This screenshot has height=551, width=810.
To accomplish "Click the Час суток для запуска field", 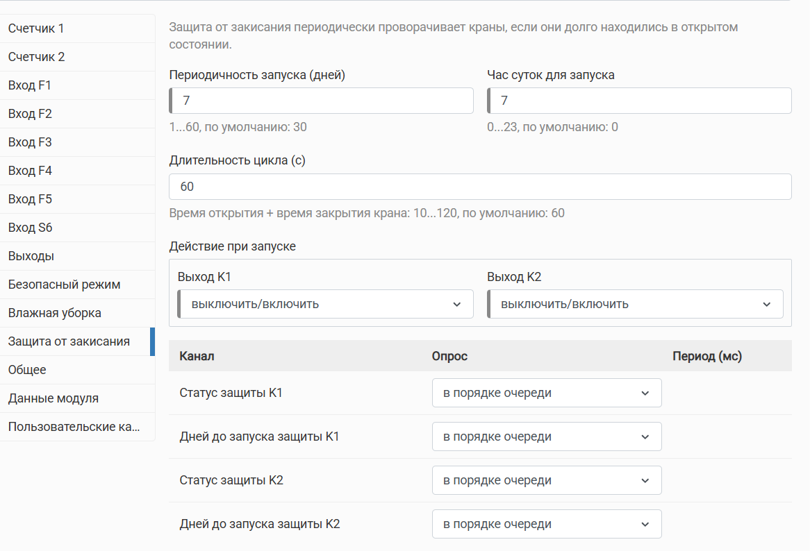I will (639, 101).
